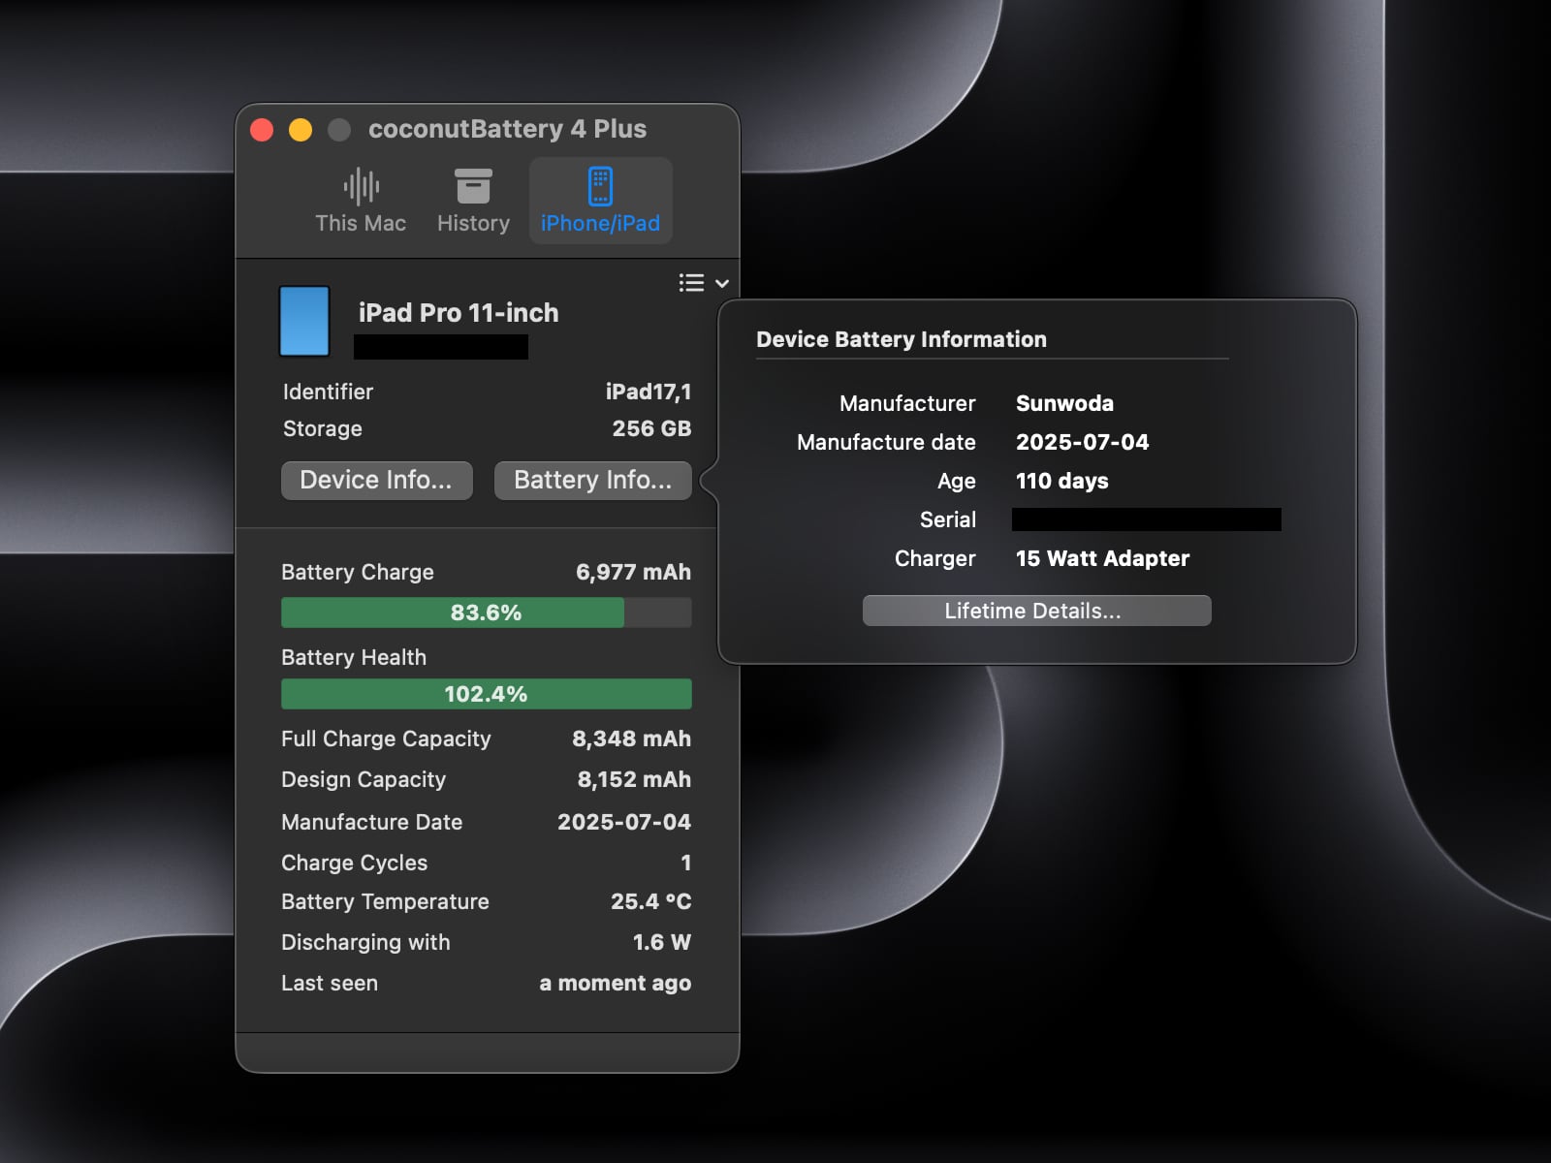Select the redacted Serial value
This screenshot has width=1551, height=1163.
point(1146,519)
